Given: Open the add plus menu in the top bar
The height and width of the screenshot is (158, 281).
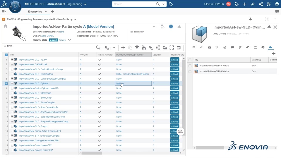Looking at the screenshot, I should 245,4.
